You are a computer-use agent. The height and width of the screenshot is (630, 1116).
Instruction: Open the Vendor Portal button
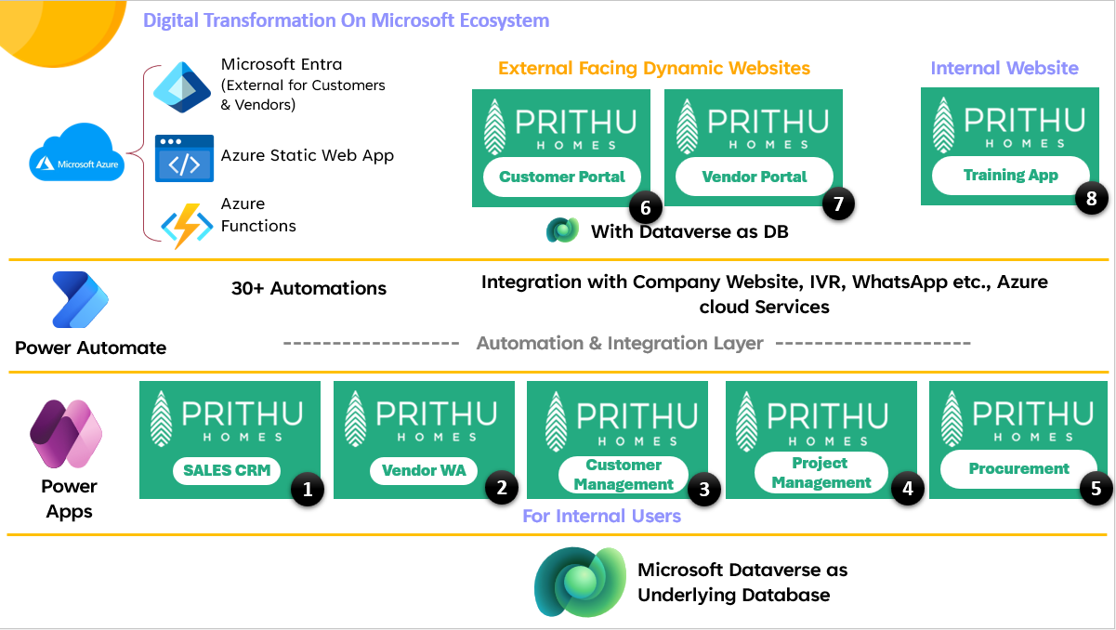tap(754, 177)
